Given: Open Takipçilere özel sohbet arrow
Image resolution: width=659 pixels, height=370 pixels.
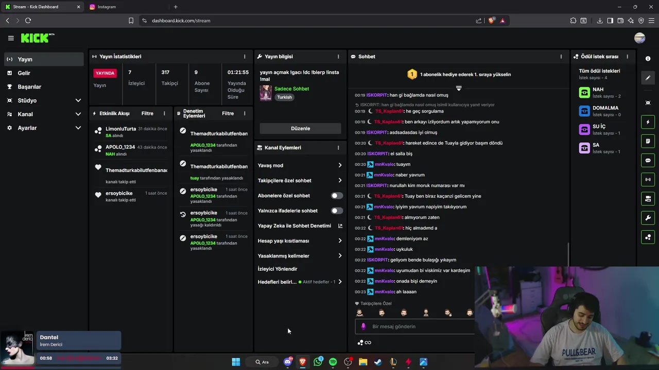Looking at the screenshot, I should click(x=340, y=180).
